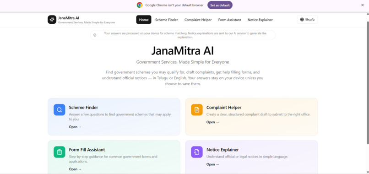Switch language to Telugu
The width and height of the screenshot is (369, 174).
pos(307,20)
